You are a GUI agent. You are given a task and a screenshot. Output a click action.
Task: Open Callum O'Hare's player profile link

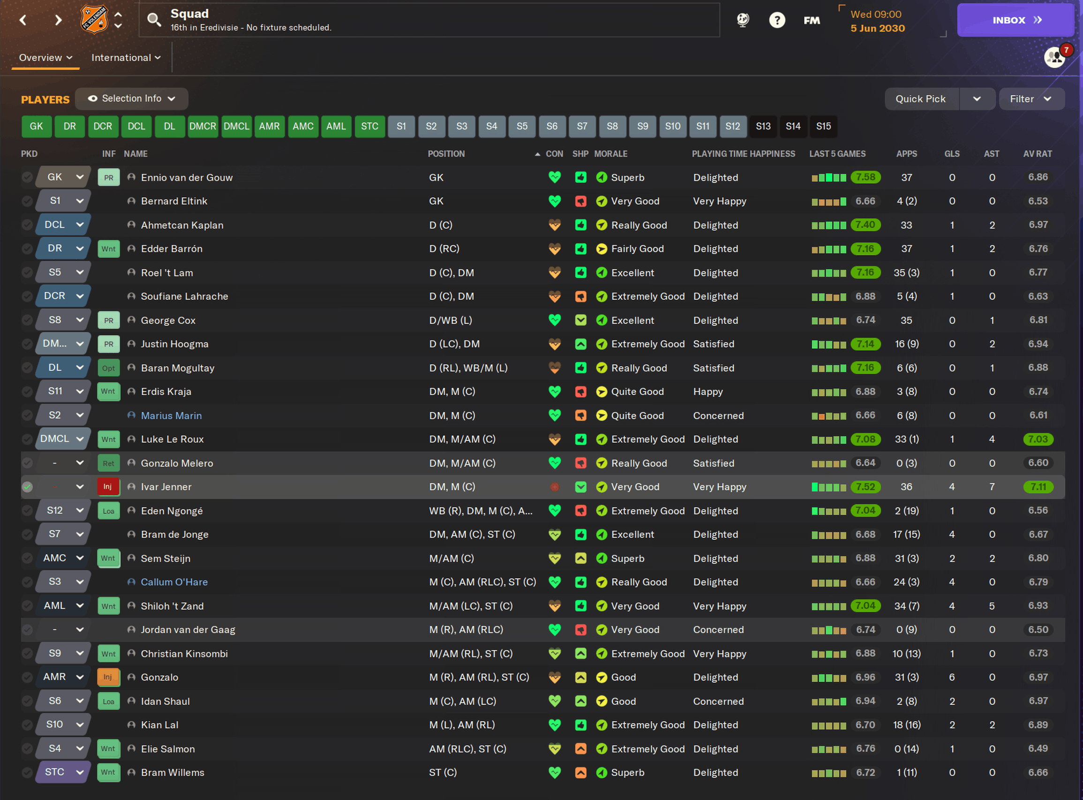pyautogui.click(x=174, y=582)
